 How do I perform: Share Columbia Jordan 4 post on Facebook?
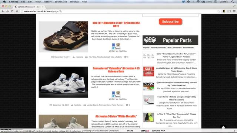pyautogui.click(x=114, y=93)
